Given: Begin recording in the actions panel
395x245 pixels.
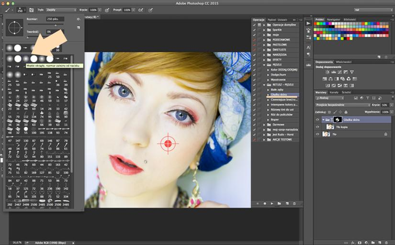Looking at the screenshot, I should 265,203.
